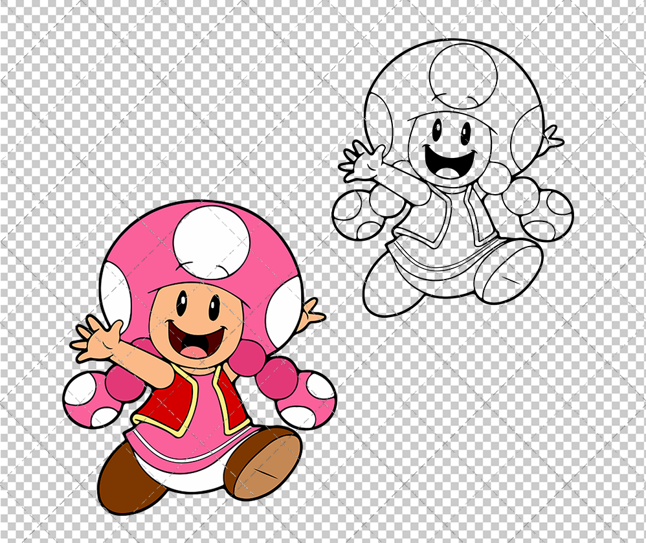Select the colored Toadette illustration
Viewport: 646px width, 543px height.
[200, 357]
